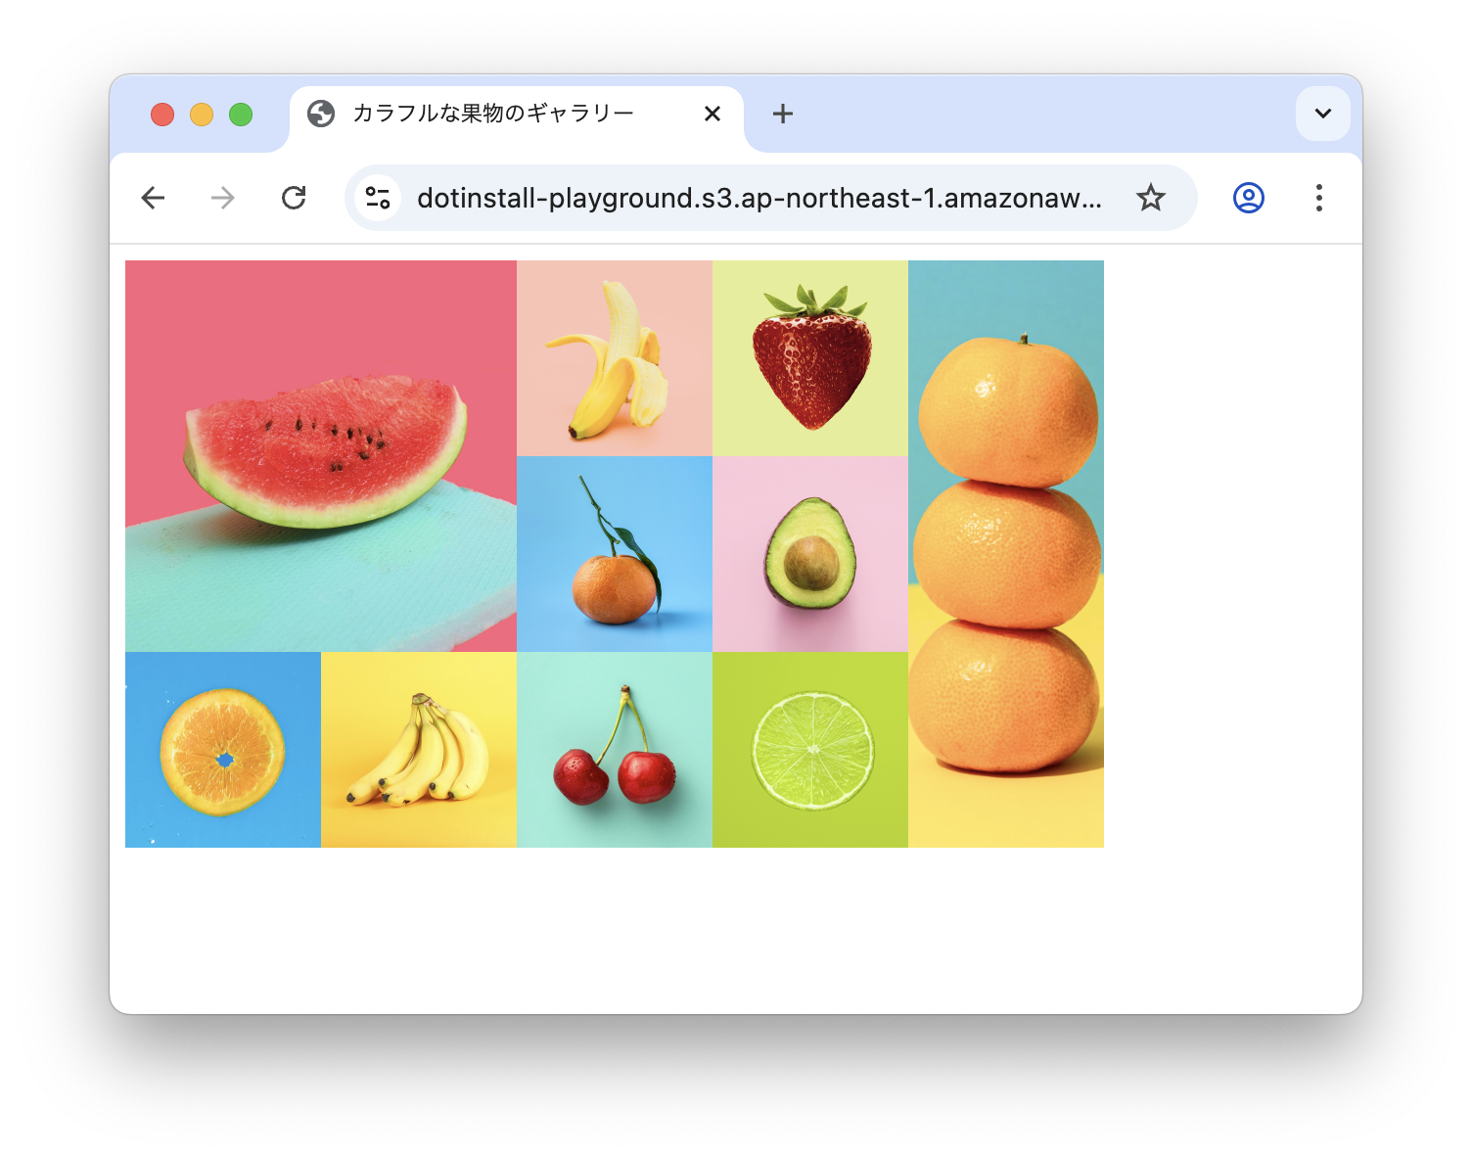Go back to the previous page

pos(153,198)
